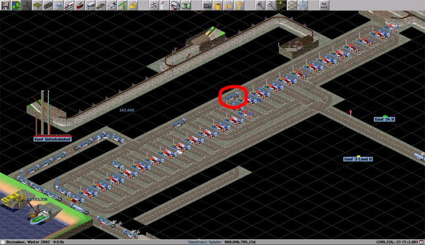Open the finances money icon

click(186, 6)
